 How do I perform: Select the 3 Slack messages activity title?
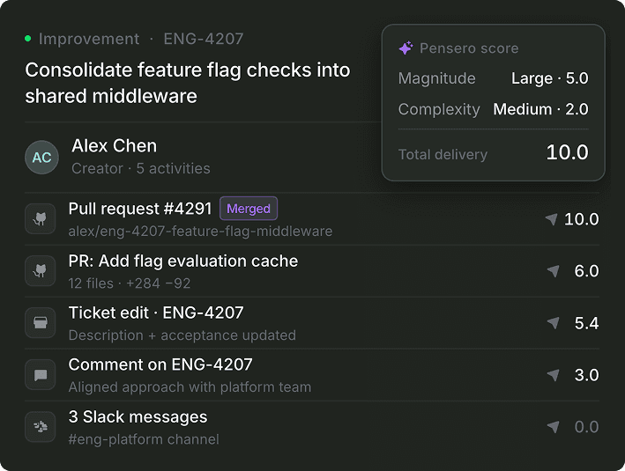[x=138, y=416]
